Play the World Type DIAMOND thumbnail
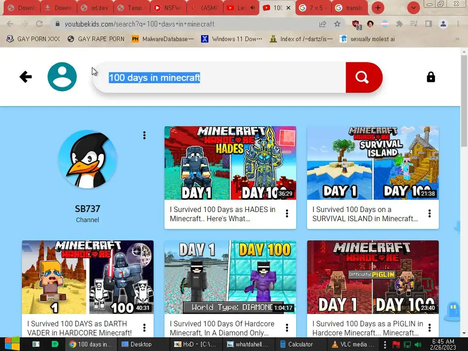The image size is (468, 351). tap(230, 277)
